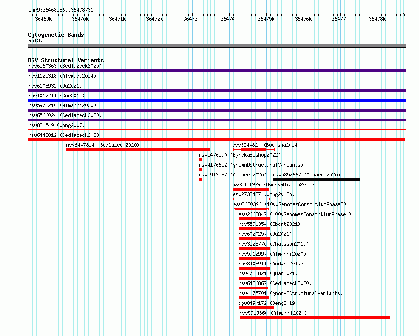Click the chr9:36468586..36478731 coordinates label
This screenshot has height=336, width=419.
(61, 10)
